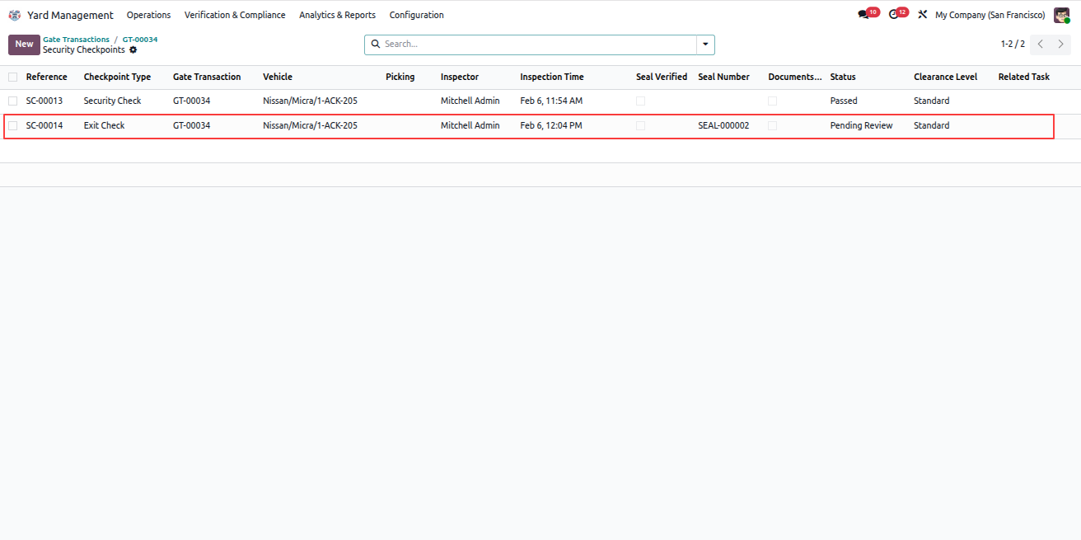Screen dimensions: 1081x540
Task: Open the user avatar menu
Action: click(1061, 15)
